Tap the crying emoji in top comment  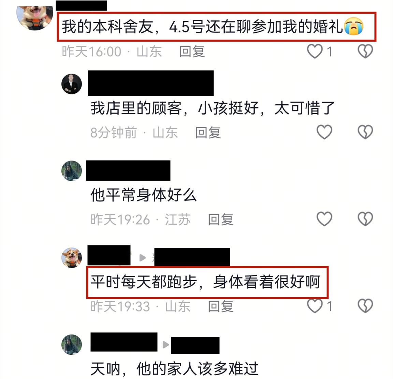click(x=354, y=26)
